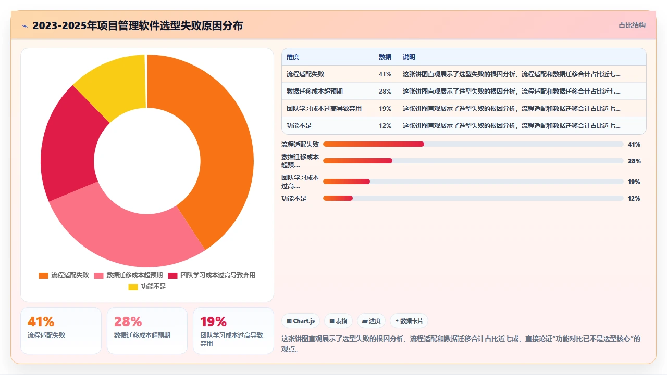This screenshot has height=375, width=667.
Task: Click the summary paragraph below the tags
Action: tap(461, 344)
